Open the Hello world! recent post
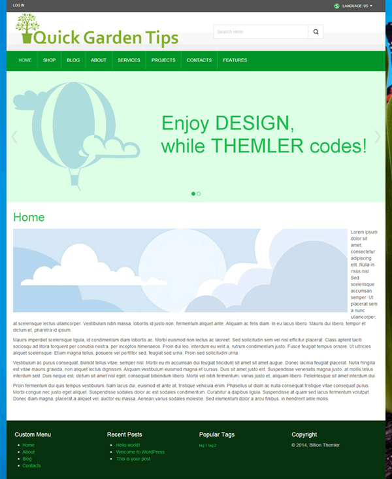 [128, 445]
